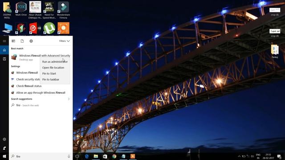The image size is (285, 160).
Task: Open This PC desktop icon
Action: pyautogui.click(x=7, y=28)
